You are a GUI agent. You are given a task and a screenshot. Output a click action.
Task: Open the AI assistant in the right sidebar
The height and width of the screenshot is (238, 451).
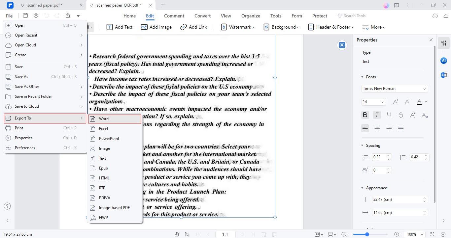tap(443, 61)
